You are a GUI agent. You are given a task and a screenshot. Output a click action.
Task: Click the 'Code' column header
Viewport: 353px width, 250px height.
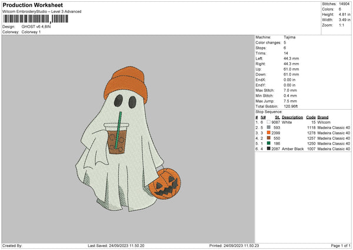[311, 117]
